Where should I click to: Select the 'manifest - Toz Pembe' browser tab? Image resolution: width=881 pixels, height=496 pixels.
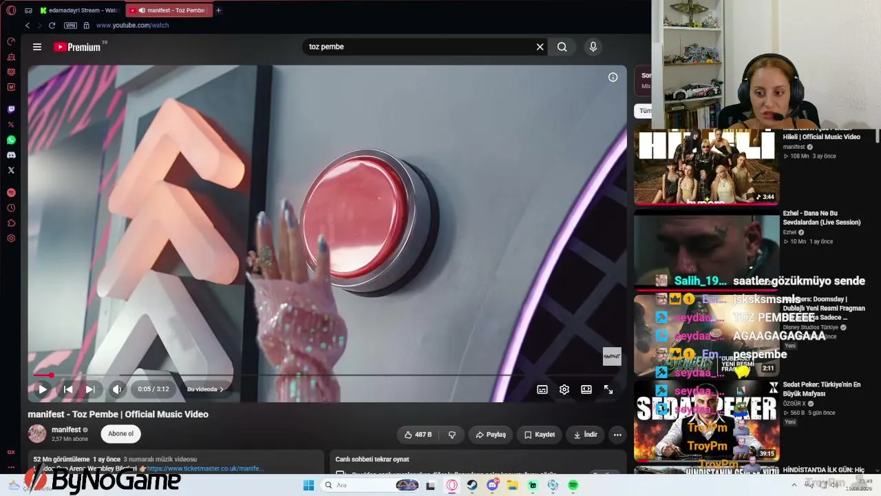tap(169, 10)
